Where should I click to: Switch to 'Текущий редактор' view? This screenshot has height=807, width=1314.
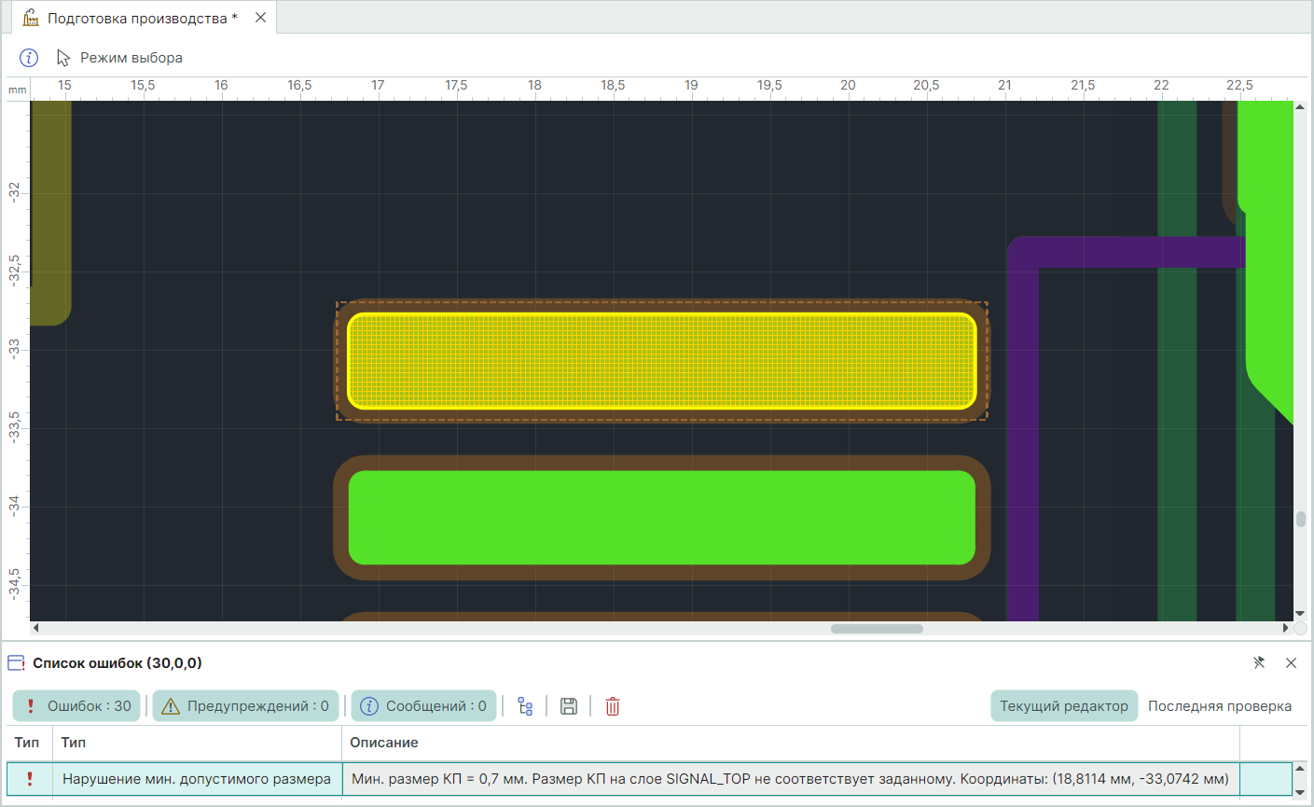point(1063,706)
